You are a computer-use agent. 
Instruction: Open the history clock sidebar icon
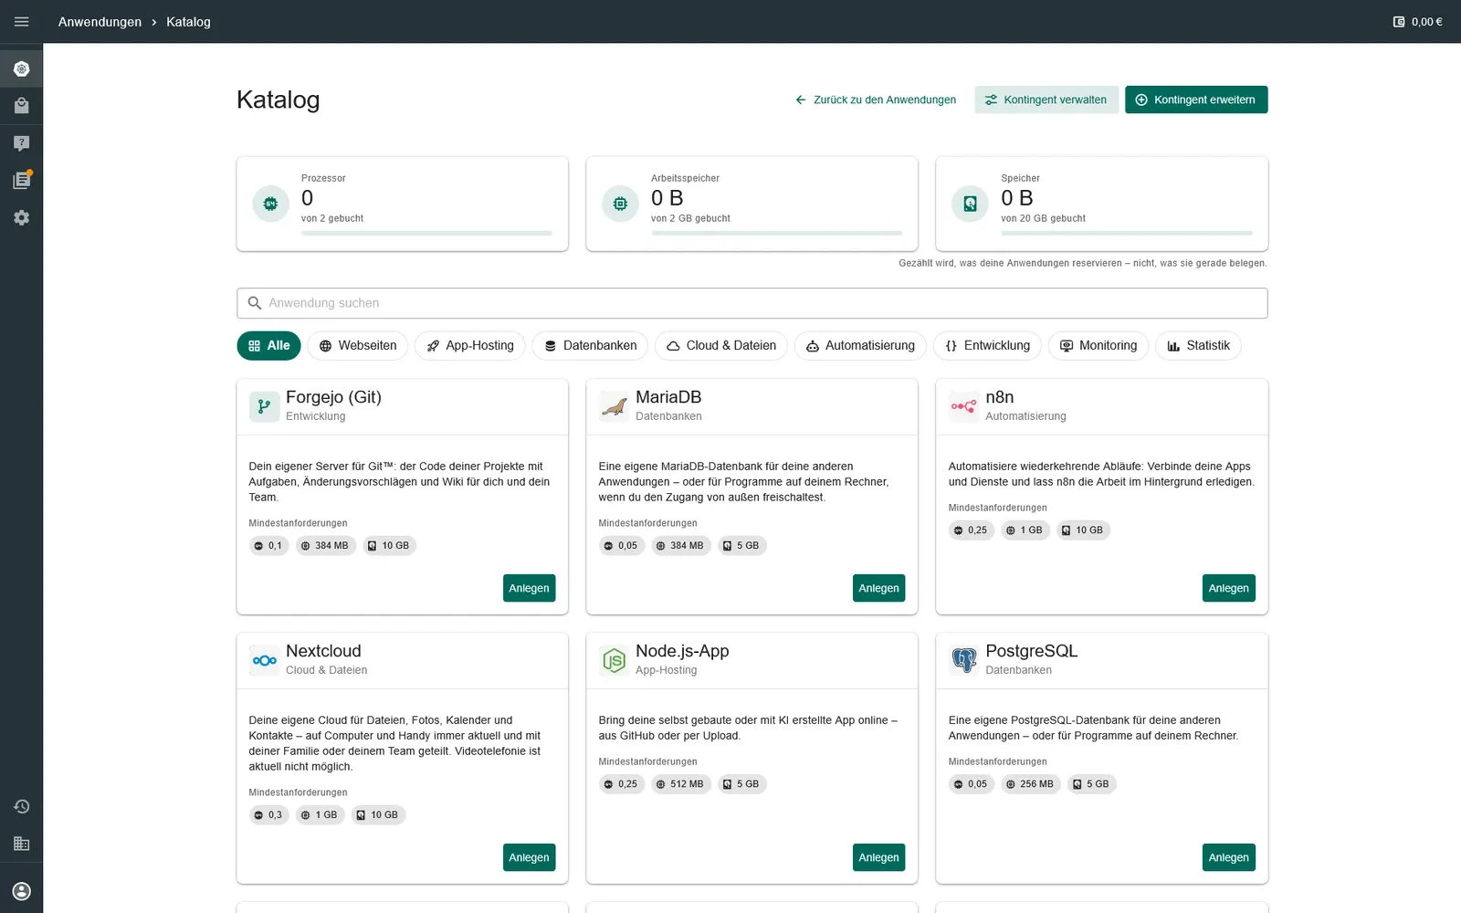point(22,806)
